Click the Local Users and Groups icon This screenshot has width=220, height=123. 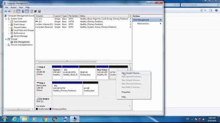[x=12, y=30]
